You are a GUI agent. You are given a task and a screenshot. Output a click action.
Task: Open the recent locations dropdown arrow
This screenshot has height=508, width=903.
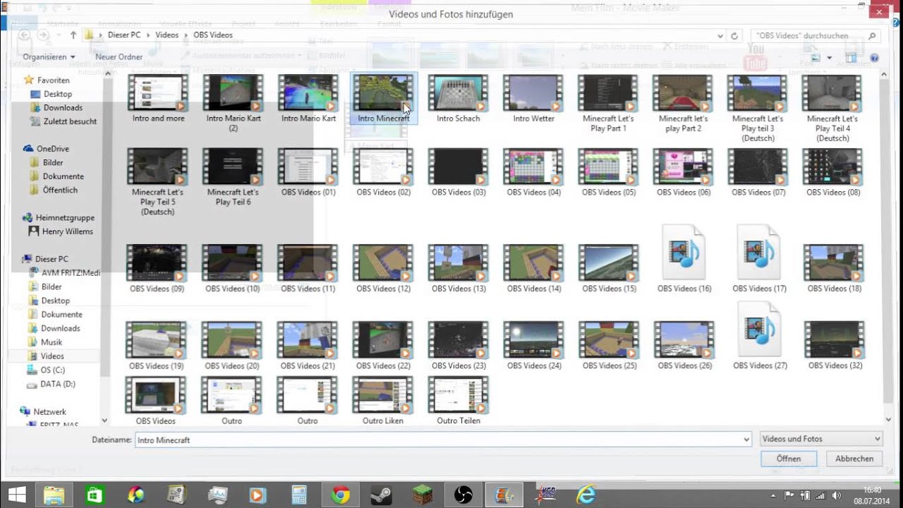click(59, 35)
